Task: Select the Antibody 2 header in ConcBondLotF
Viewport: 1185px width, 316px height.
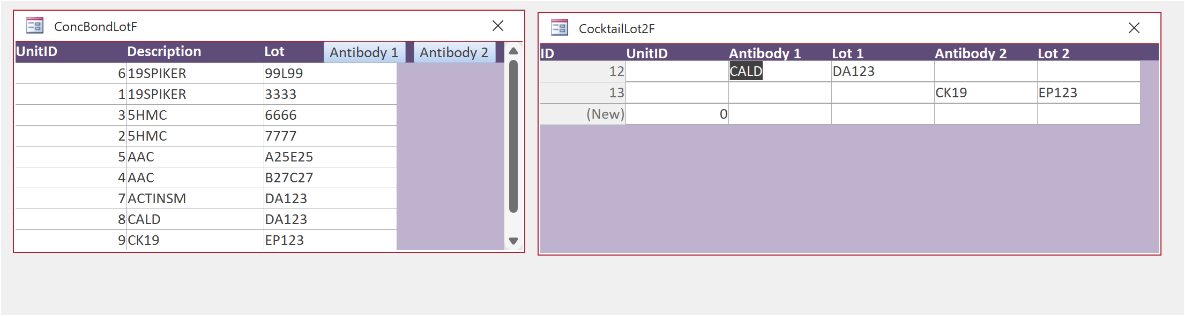Action: click(454, 52)
